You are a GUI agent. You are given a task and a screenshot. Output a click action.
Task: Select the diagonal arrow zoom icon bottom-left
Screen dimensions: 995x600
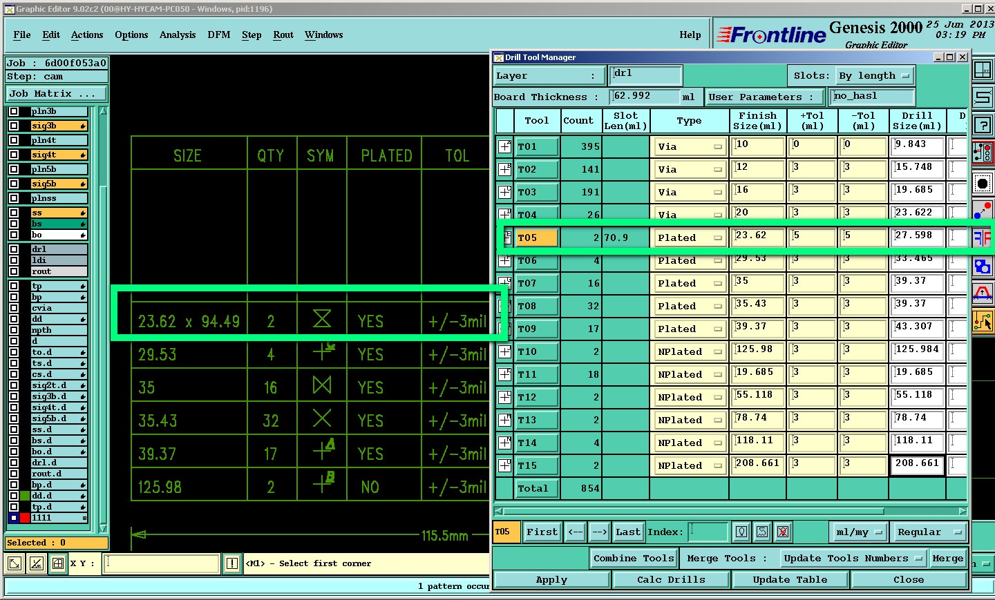click(x=14, y=563)
